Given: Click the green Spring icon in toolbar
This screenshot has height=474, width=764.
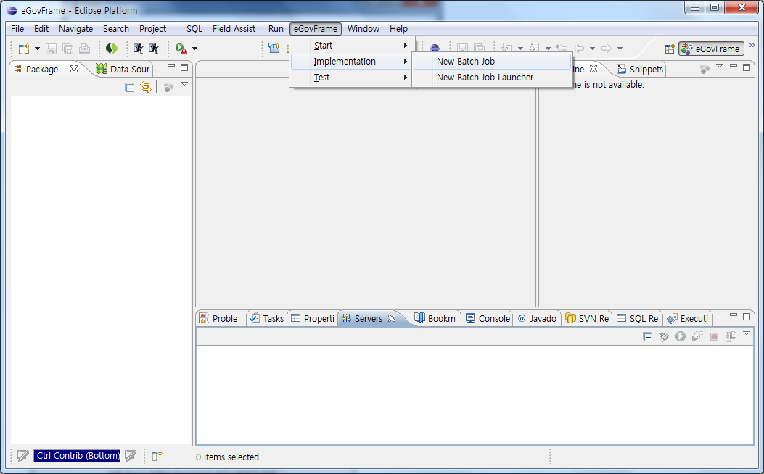Looking at the screenshot, I should pyautogui.click(x=111, y=49).
